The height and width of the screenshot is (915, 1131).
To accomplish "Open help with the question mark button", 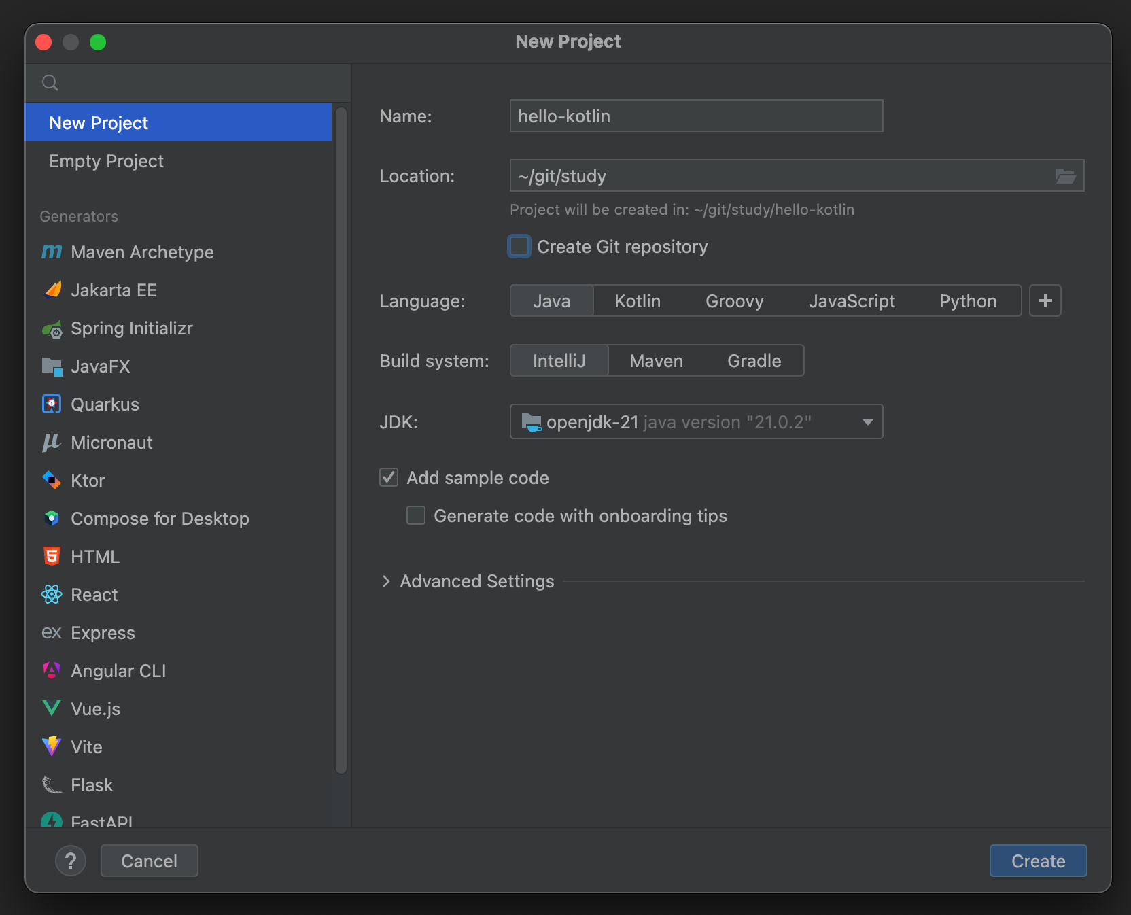I will (x=71, y=861).
